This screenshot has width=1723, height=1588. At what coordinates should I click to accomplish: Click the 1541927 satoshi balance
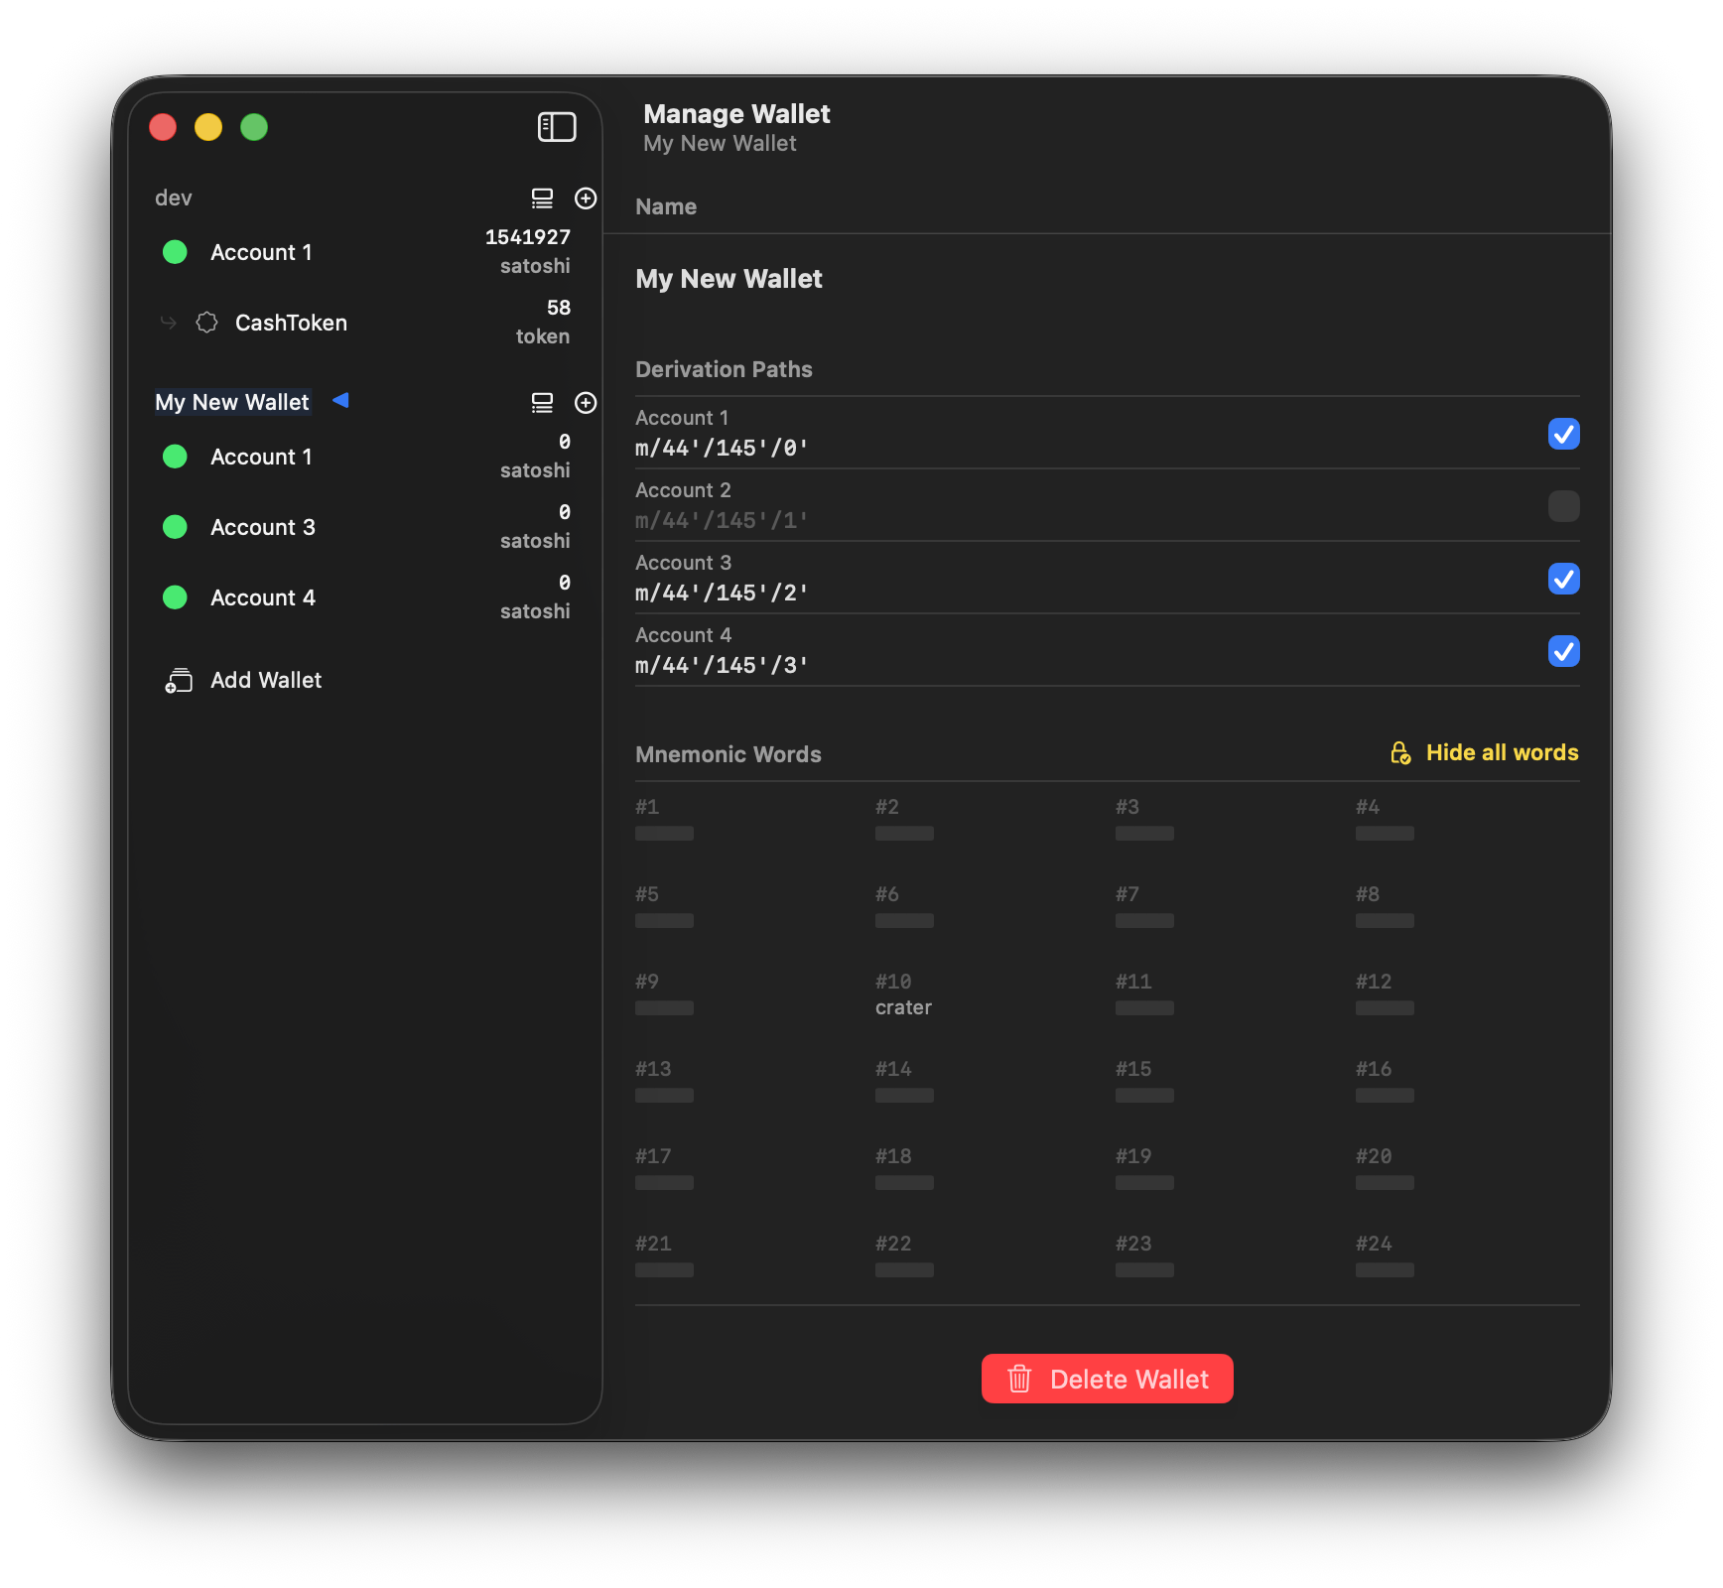tap(527, 252)
